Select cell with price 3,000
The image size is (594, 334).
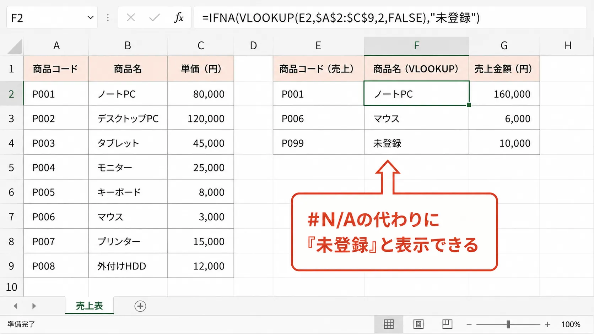point(201,217)
